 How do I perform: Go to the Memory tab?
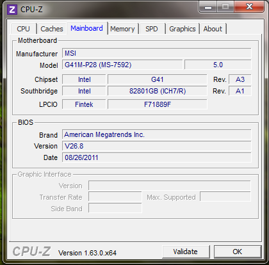122,29
